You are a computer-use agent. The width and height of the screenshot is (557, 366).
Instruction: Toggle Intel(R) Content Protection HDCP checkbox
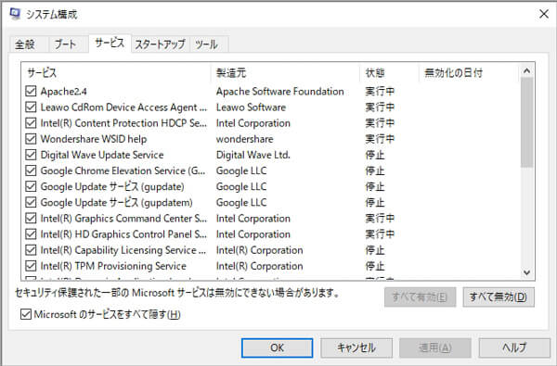pyautogui.click(x=31, y=123)
